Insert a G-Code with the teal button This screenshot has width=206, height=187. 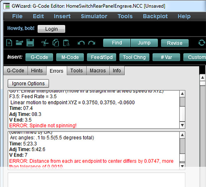39,57
